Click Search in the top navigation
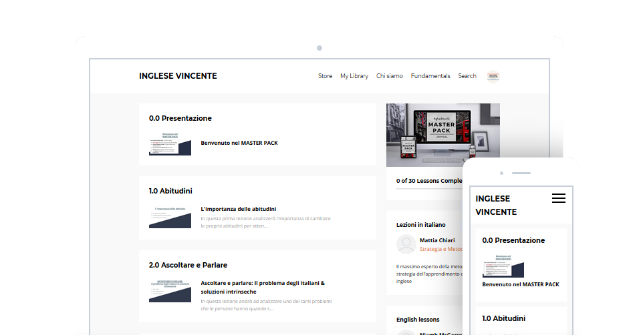 click(x=467, y=76)
